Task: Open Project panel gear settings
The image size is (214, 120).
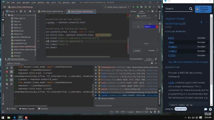Action: (x=30, y=11)
